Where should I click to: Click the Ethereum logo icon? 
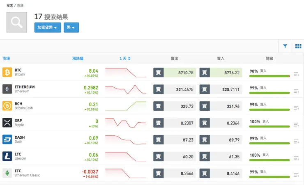click(7, 89)
